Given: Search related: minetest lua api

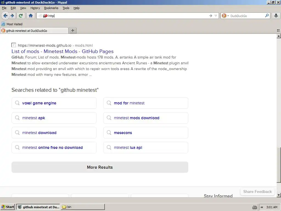Looking at the screenshot, I should [x=146, y=148].
